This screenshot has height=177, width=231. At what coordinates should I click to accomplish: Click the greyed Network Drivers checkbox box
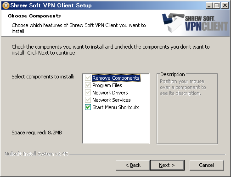click(x=88, y=93)
